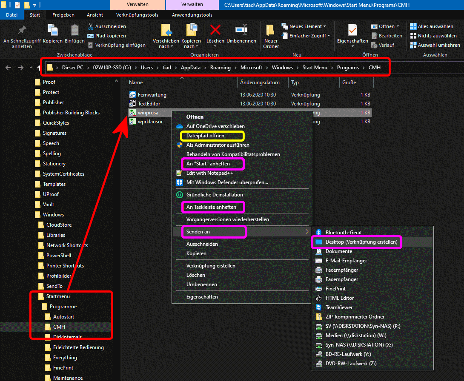
Task: Click the Kopieren icon in Zwischenablage group
Action: point(53,31)
